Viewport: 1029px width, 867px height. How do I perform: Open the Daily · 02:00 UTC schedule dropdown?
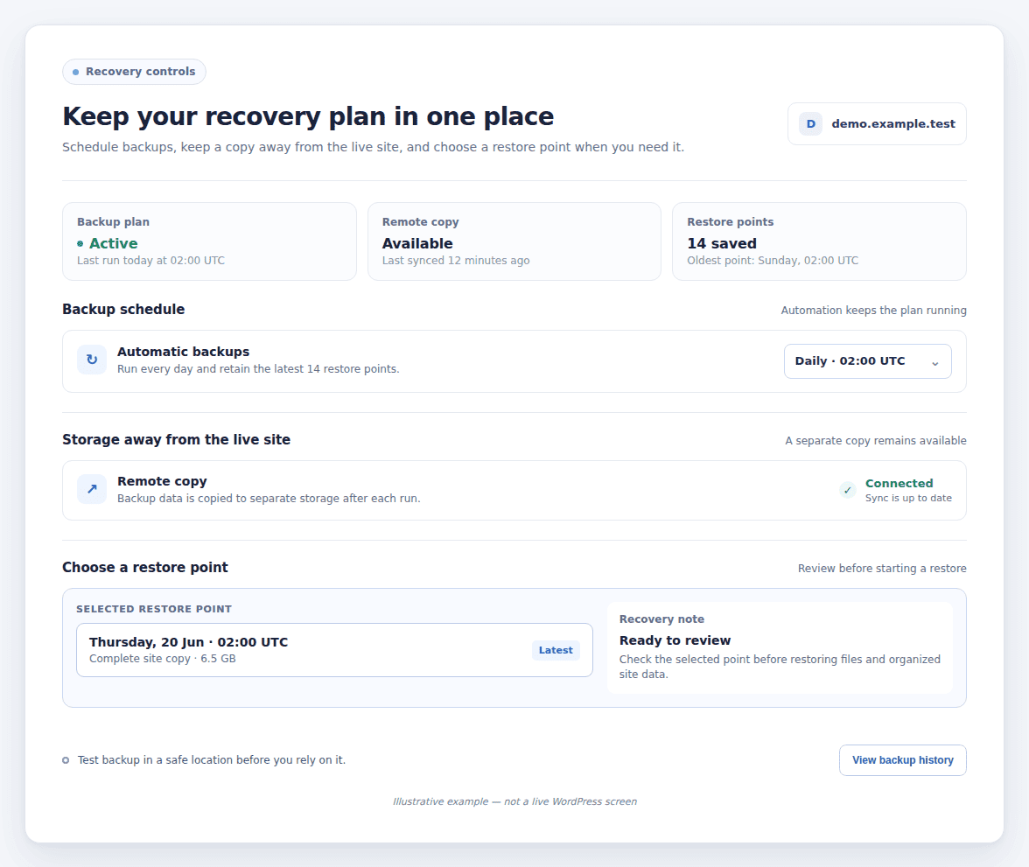point(868,361)
